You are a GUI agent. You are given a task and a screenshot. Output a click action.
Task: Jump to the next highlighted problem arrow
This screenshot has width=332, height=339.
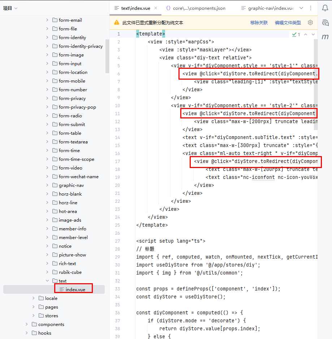pos(313,34)
